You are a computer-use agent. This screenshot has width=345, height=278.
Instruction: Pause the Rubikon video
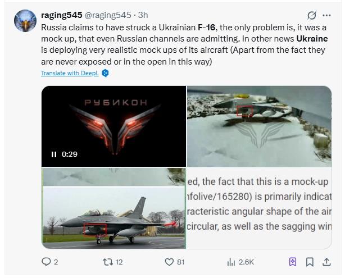coord(54,154)
